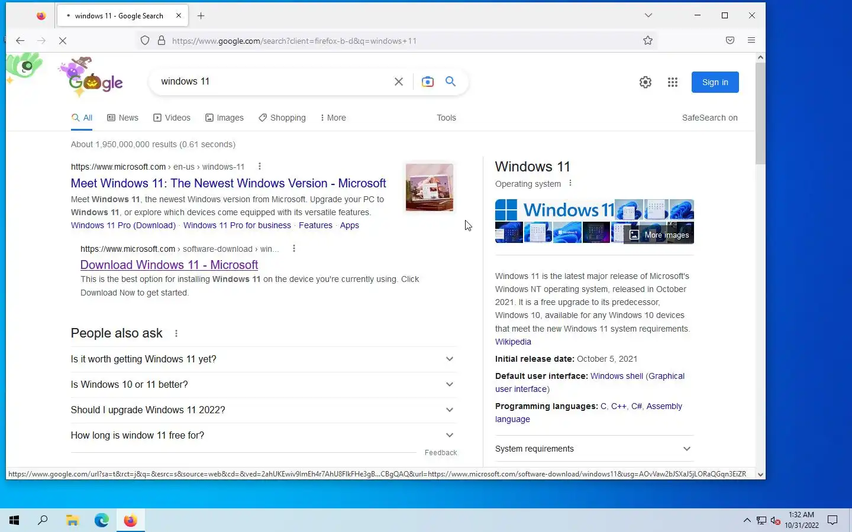Open Google quick settings gear
This screenshot has height=532, width=852.
[646, 82]
